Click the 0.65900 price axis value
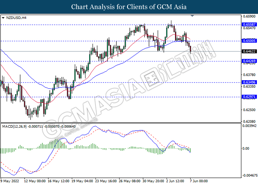Viewport: 258px width, 184px height. [x=250, y=17]
